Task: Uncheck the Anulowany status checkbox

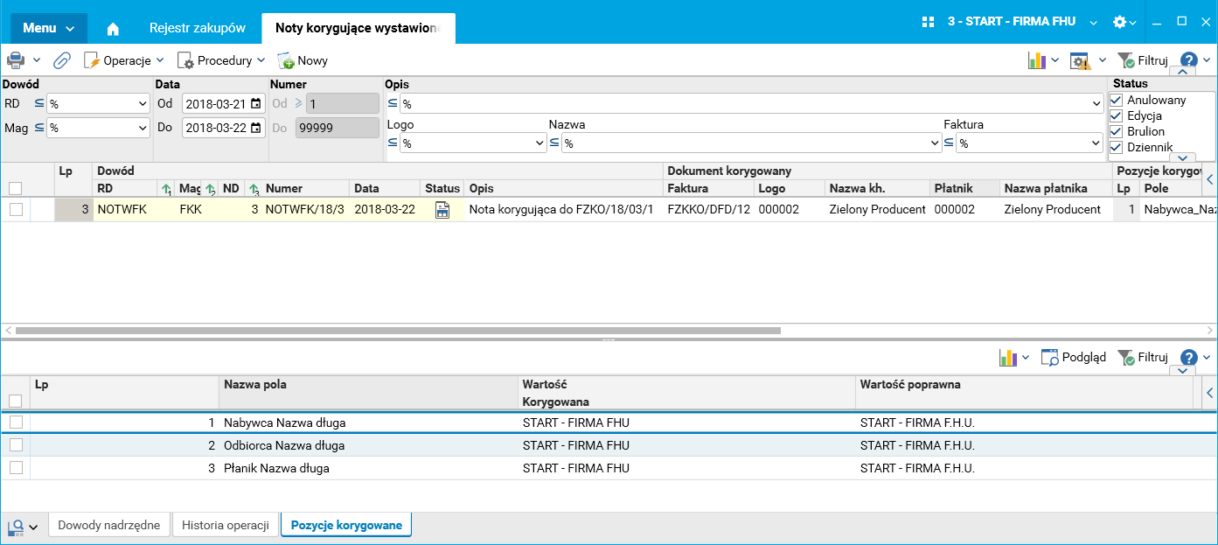Action: tap(1116, 101)
